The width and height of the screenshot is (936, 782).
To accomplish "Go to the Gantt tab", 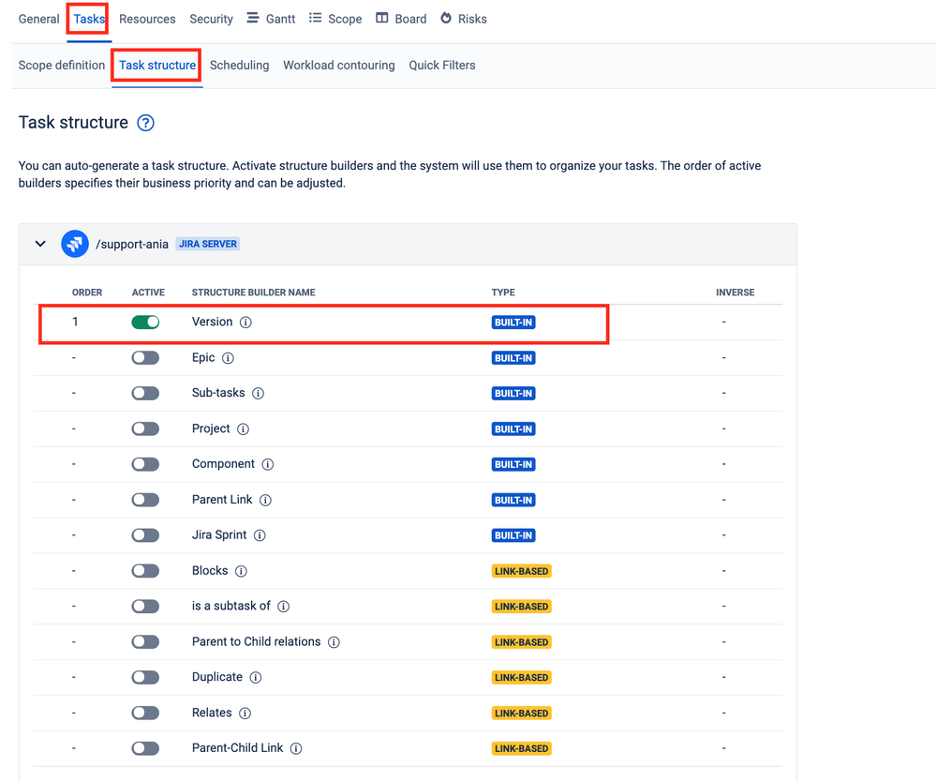I will [x=271, y=19].
